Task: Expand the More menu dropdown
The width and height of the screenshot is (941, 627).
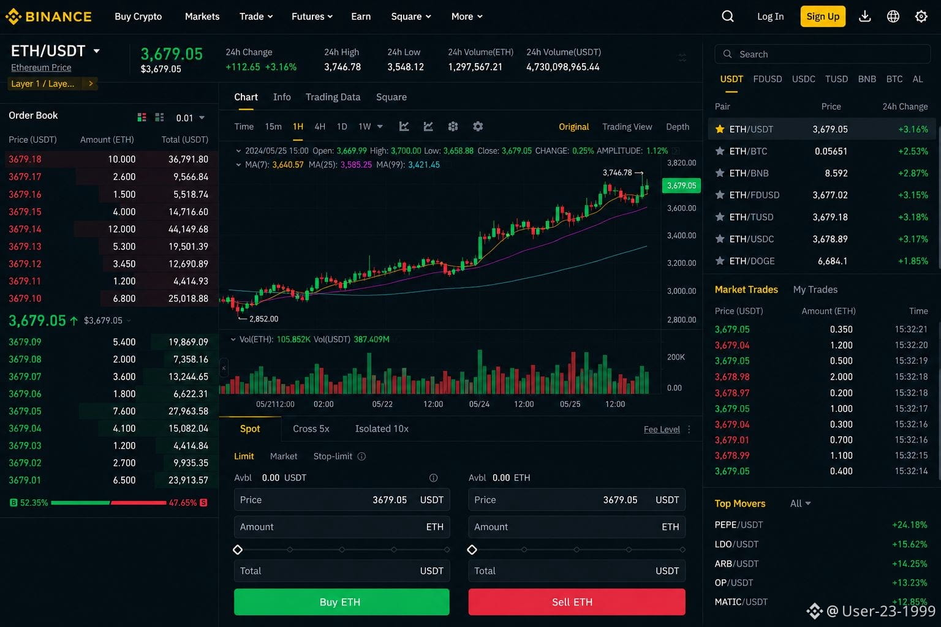Action: pos(467,17)
